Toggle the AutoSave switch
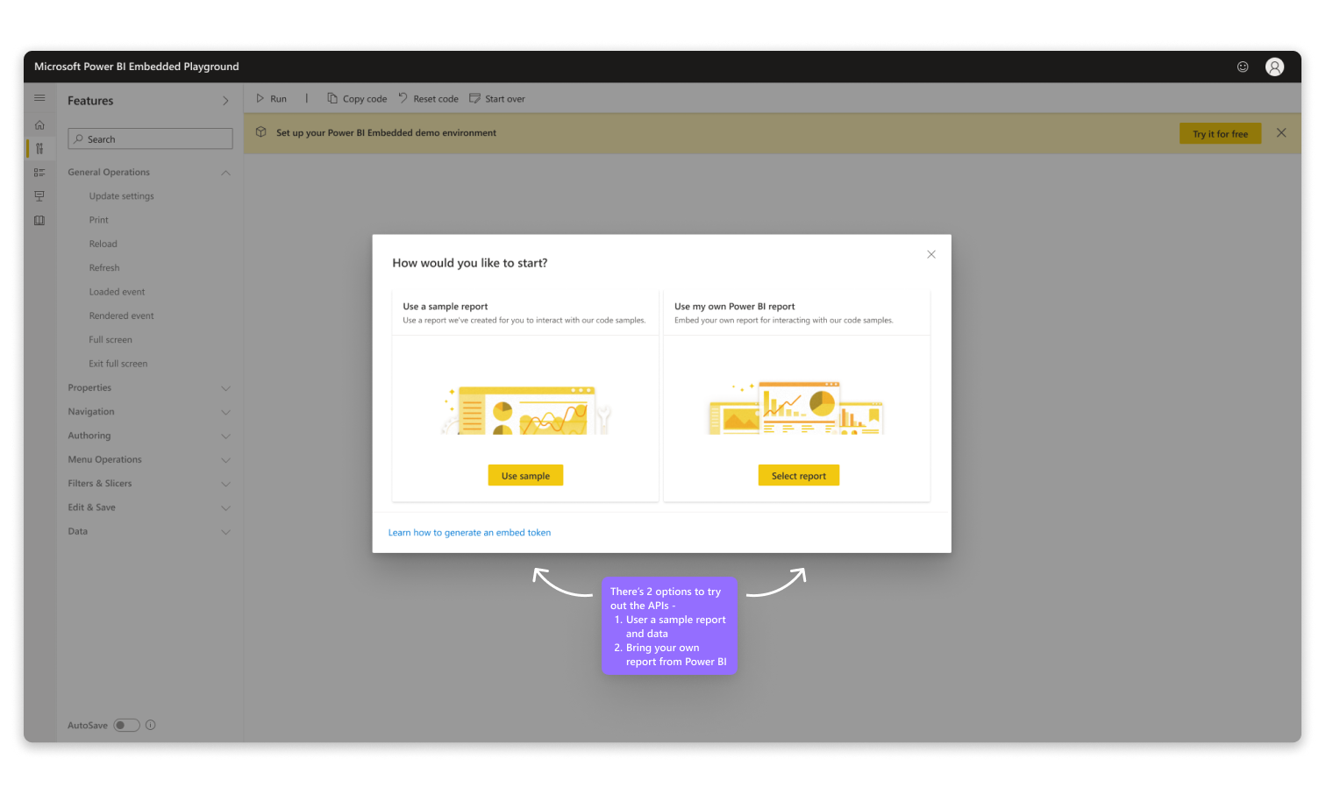 click(127, 725)
